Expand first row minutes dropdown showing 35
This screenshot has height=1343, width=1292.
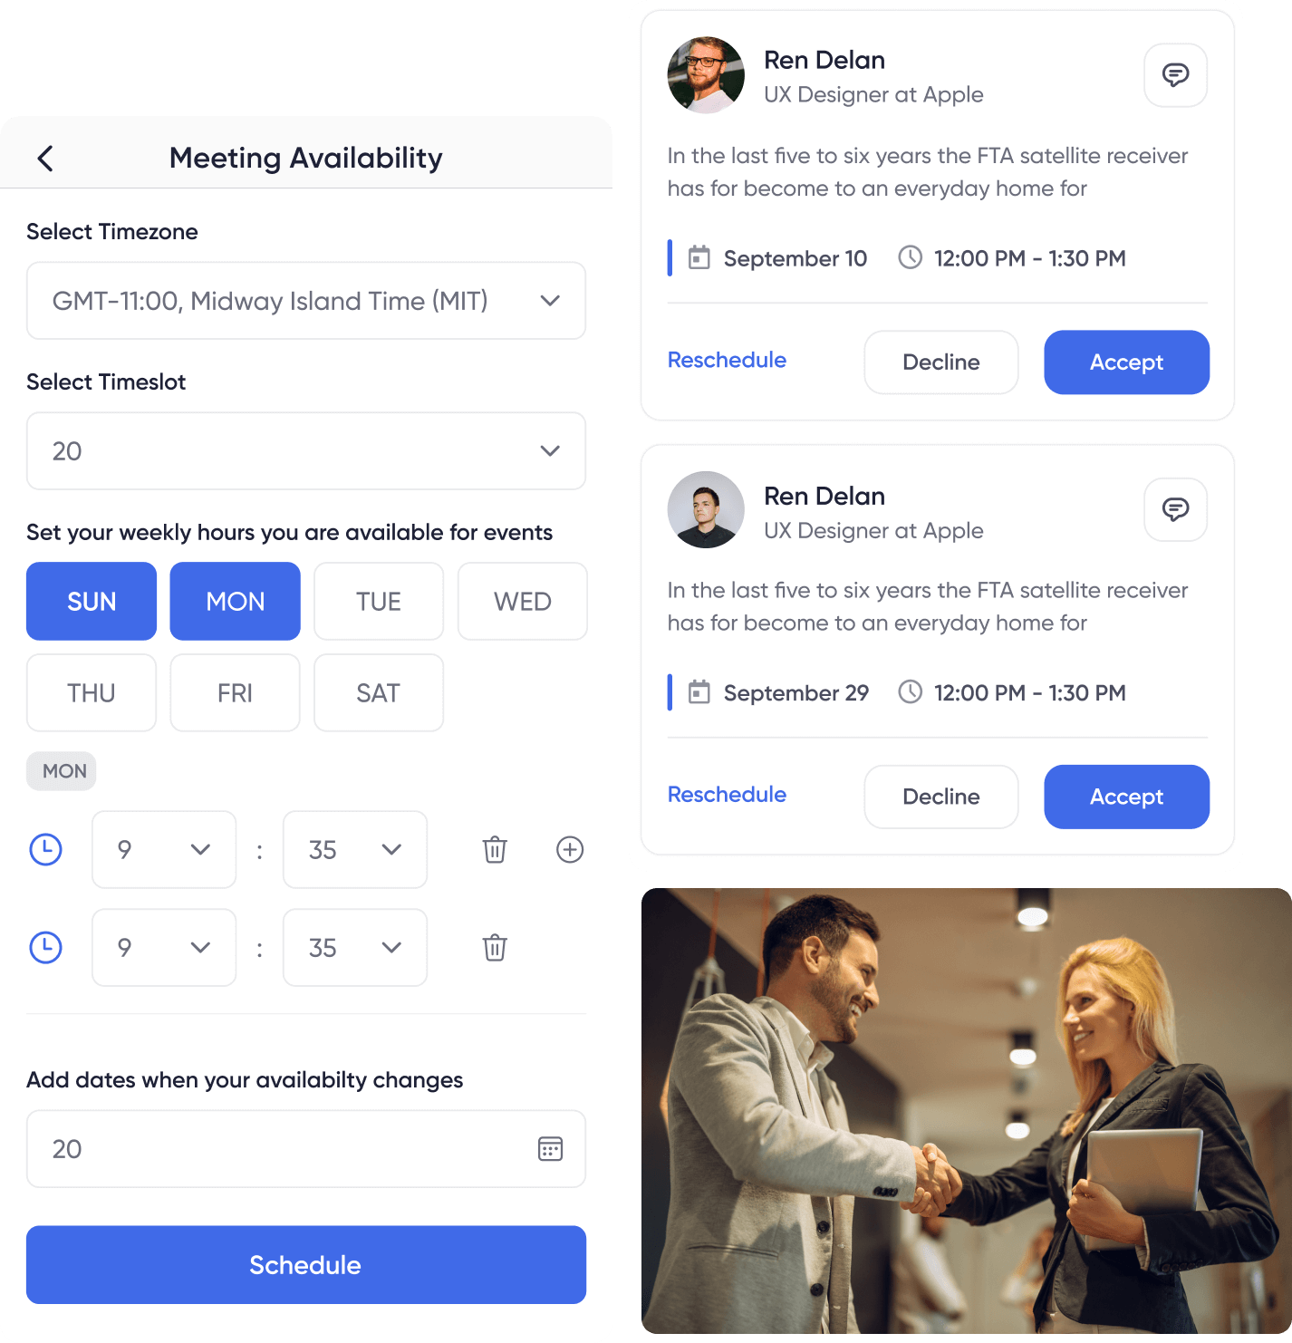pos(355,850)
